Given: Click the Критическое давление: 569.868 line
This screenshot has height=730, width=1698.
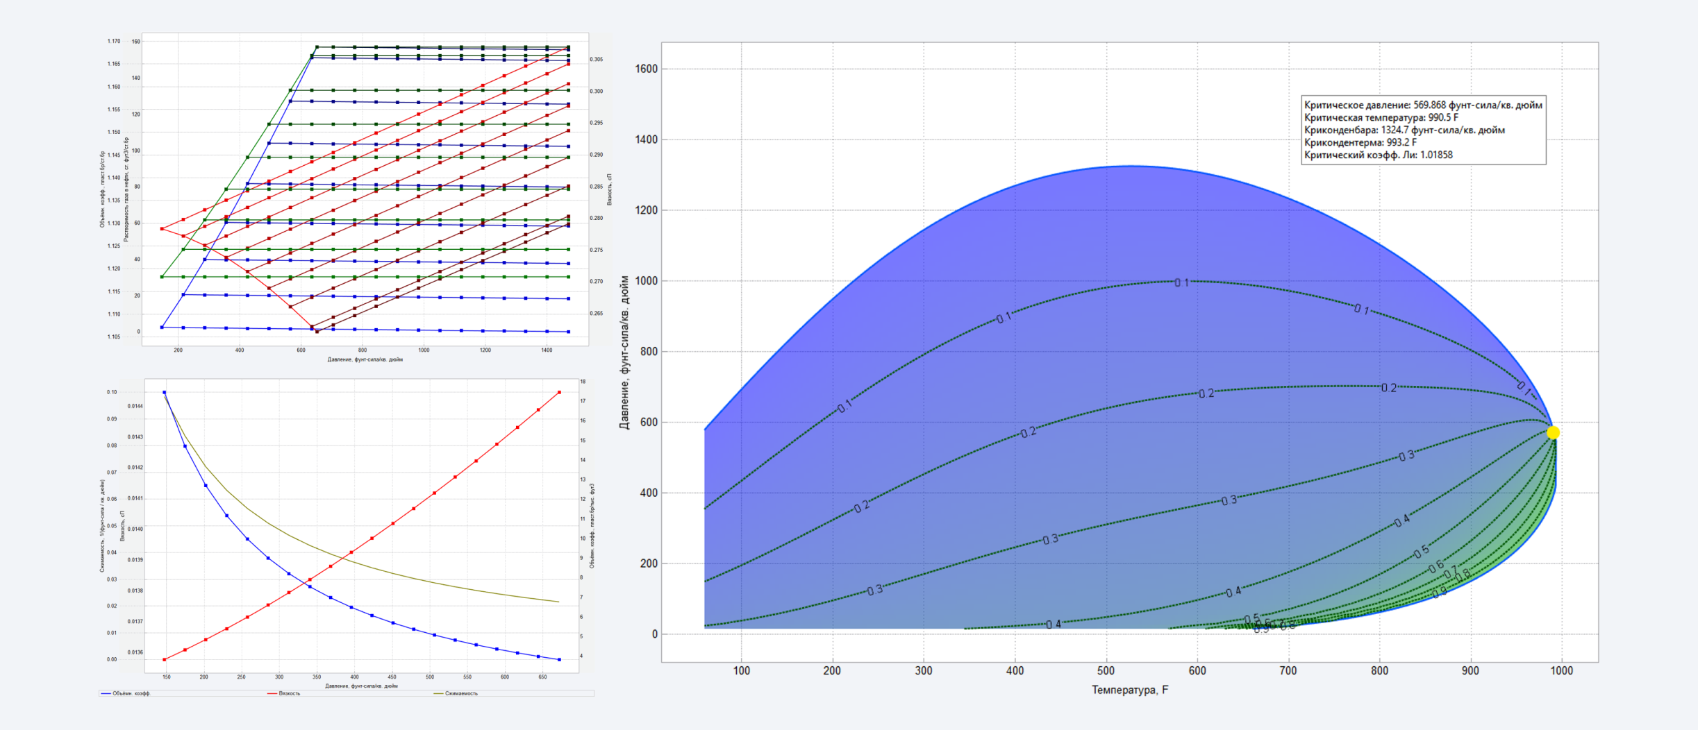Looking at the screenshot, I should coord(1423,105).
